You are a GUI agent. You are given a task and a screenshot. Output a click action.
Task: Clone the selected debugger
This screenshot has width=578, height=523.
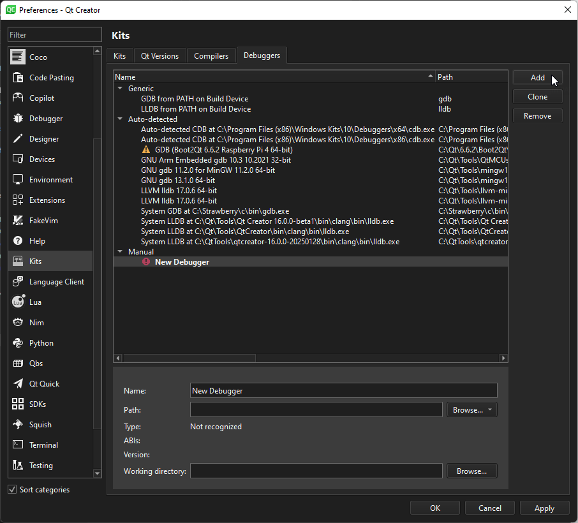[537, 97]
